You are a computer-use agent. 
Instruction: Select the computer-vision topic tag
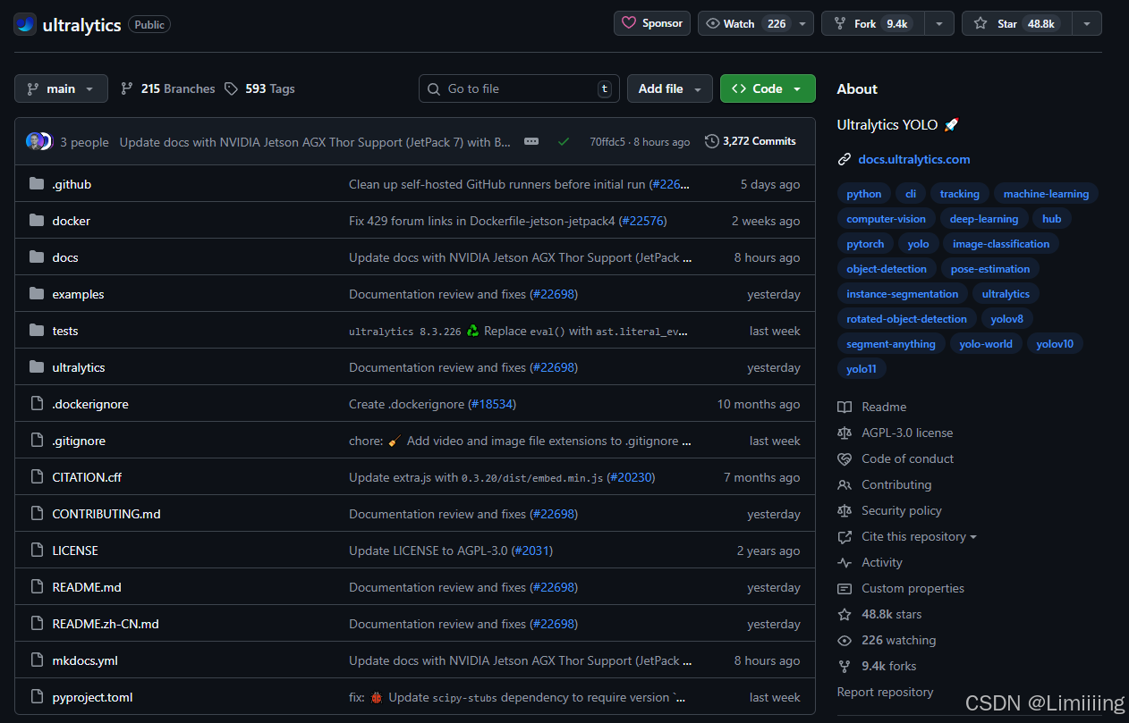(887, 219)
